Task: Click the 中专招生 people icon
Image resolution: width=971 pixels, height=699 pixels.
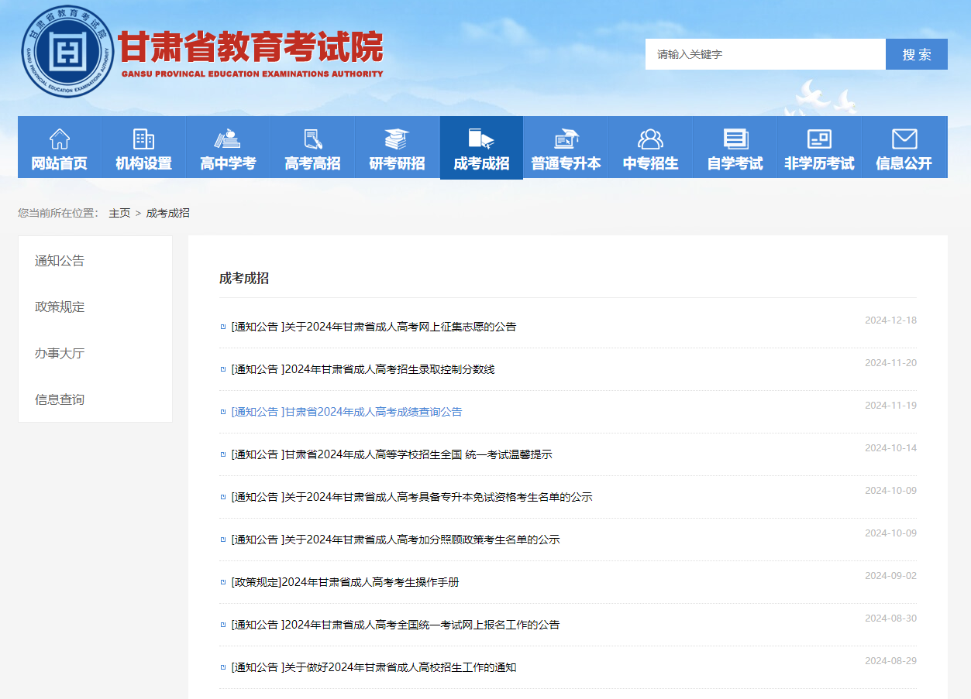Action: 649,140
